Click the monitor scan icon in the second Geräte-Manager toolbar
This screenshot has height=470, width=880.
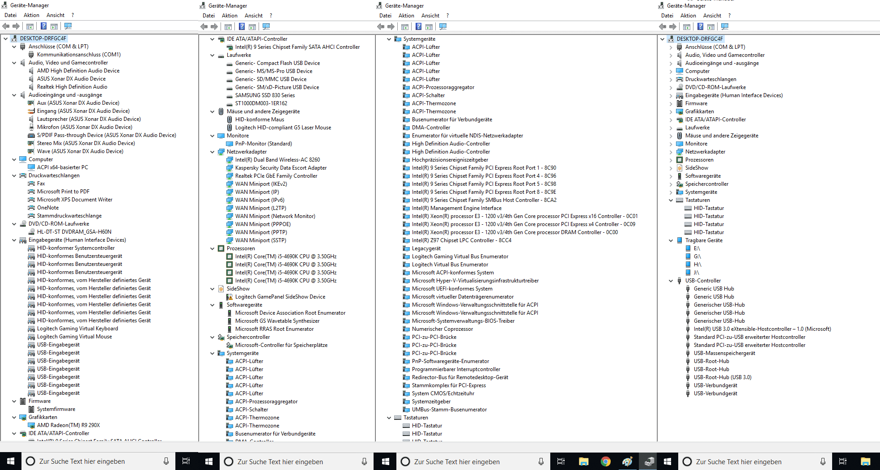tap(266, 26)
